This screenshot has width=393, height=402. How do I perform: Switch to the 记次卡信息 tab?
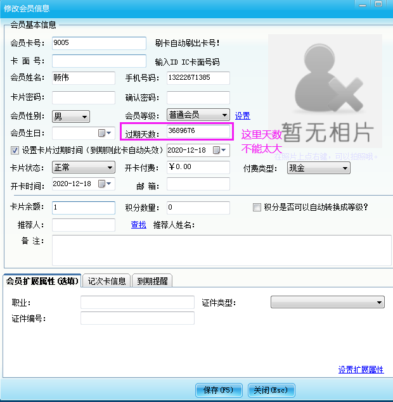[107, 281]
